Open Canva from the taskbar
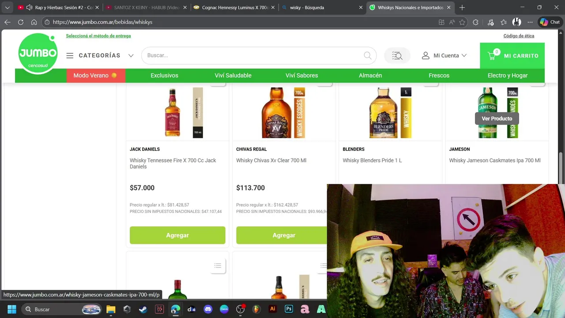Image resolution: width=565 pixels, height=318 pixels. (224, 309)
